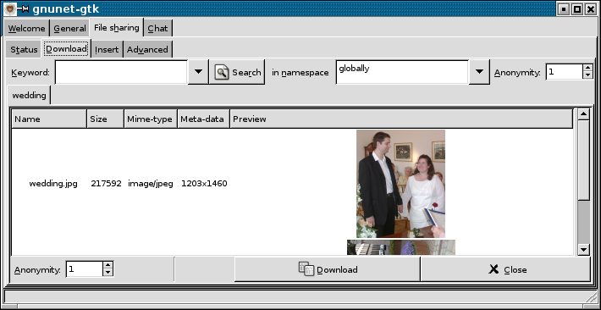Select the wedding search results tab
The width and height of the screenshot is (601, 310).
coord(29,95)
